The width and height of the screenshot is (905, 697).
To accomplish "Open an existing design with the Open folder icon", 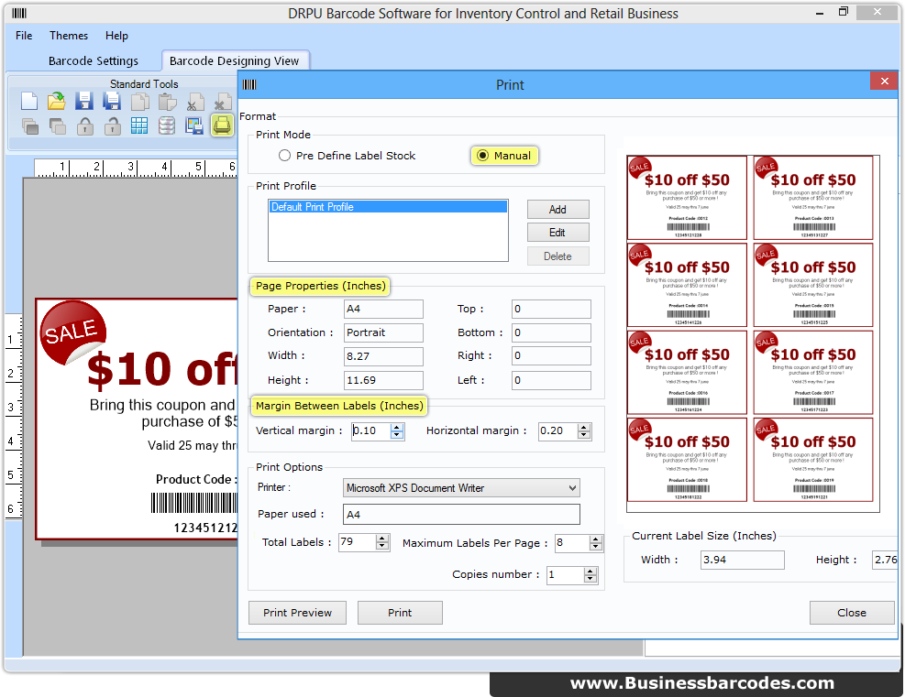I will point(57,101).
